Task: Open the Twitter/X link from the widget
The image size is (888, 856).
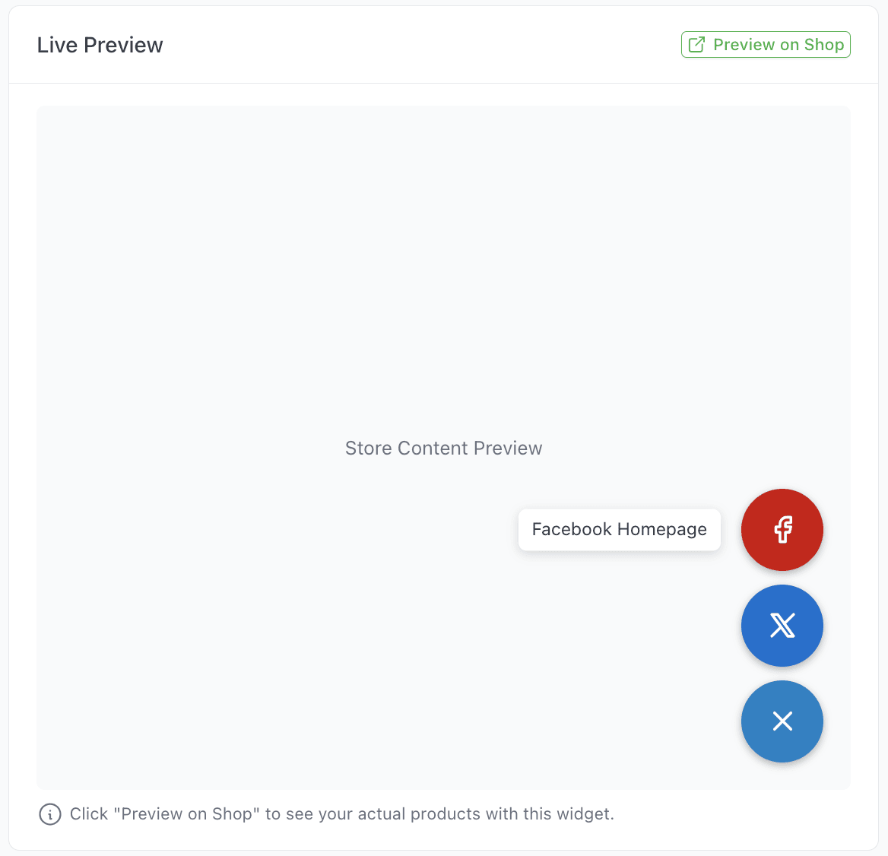Action: pos(782,625)
